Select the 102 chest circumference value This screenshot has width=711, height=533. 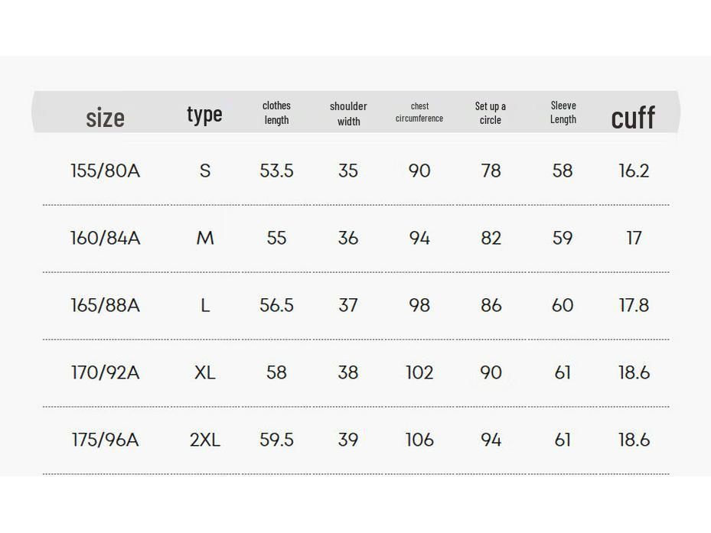(419, 372)
